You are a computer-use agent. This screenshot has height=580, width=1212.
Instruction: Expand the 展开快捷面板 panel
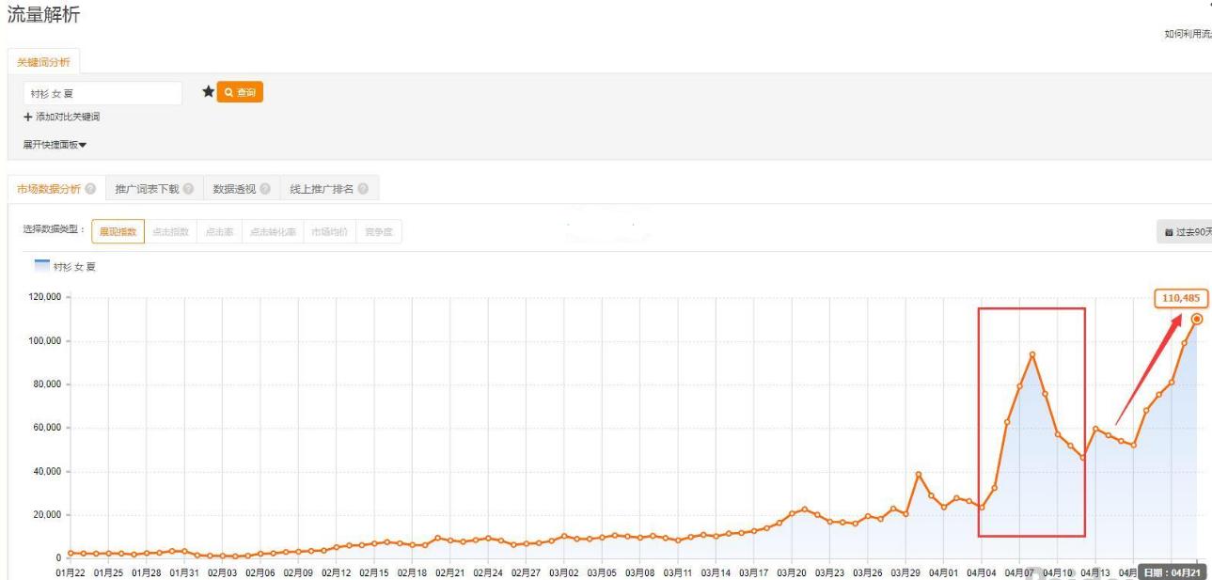(x=55, y=145)
